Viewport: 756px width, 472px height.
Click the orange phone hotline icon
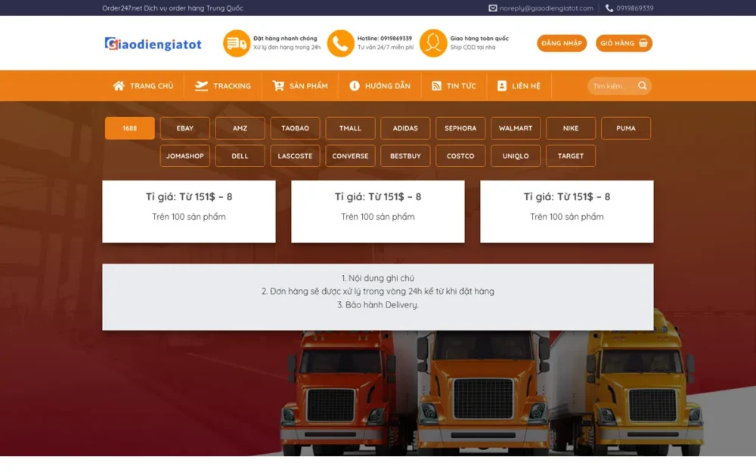pos(340,43)
